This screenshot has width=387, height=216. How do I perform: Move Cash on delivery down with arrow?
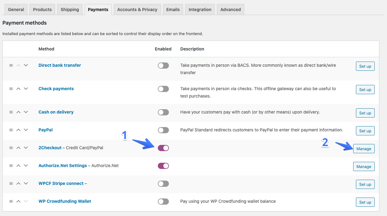26,112
